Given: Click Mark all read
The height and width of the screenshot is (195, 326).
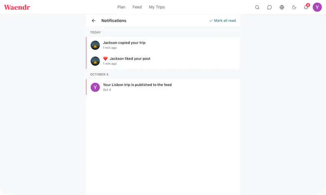Looking at the screenshot, I should click(x=222, y=21).
